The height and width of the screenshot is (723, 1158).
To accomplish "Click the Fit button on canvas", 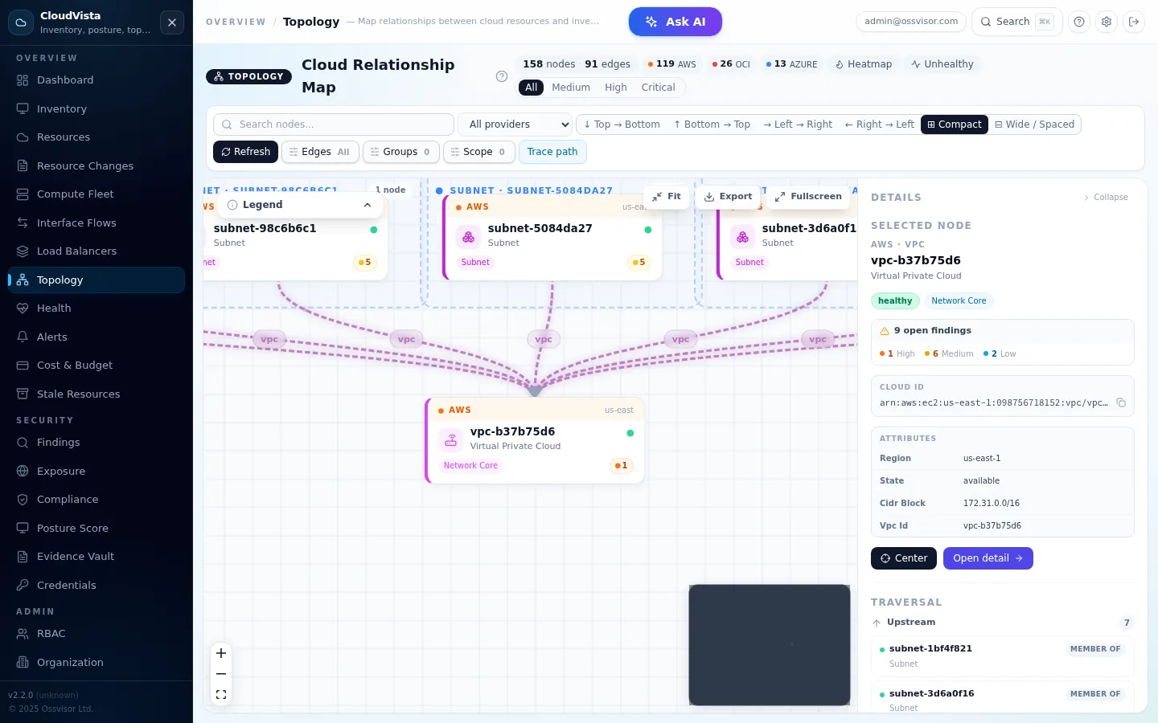I will 667,196.
